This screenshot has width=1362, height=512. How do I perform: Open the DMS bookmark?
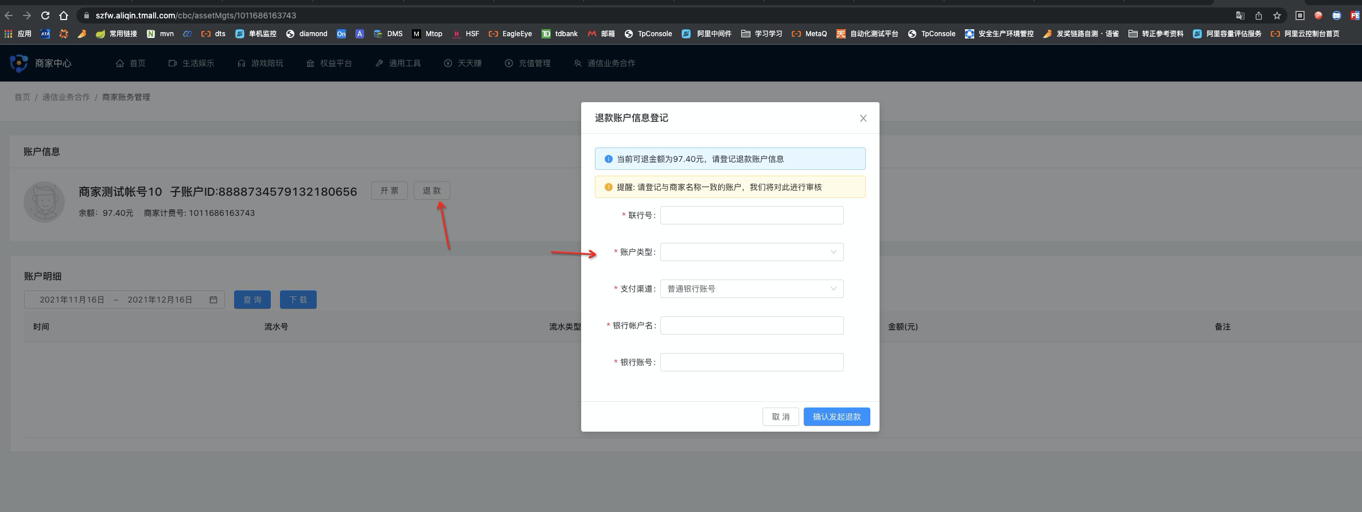(388, 34)
